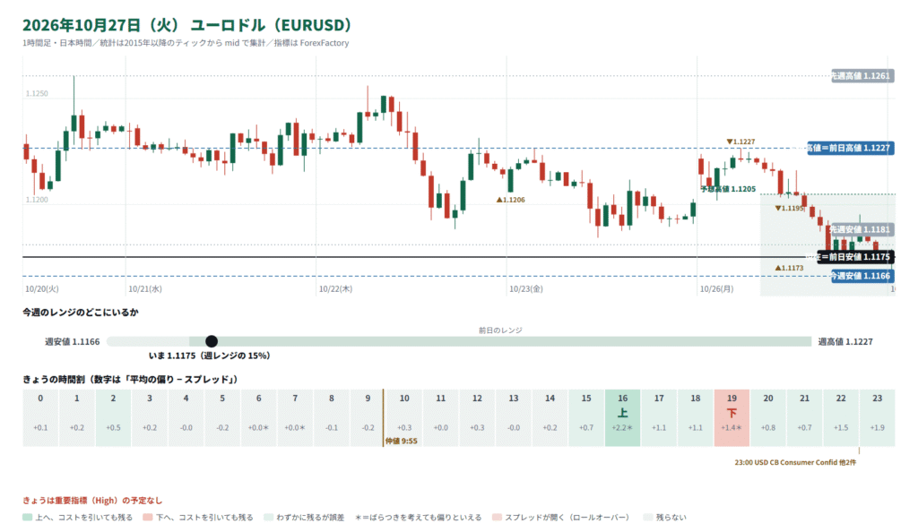918x523 pixels.
Task: Click the ▲1.1206 swing low marker
Action: pos(510,200)
